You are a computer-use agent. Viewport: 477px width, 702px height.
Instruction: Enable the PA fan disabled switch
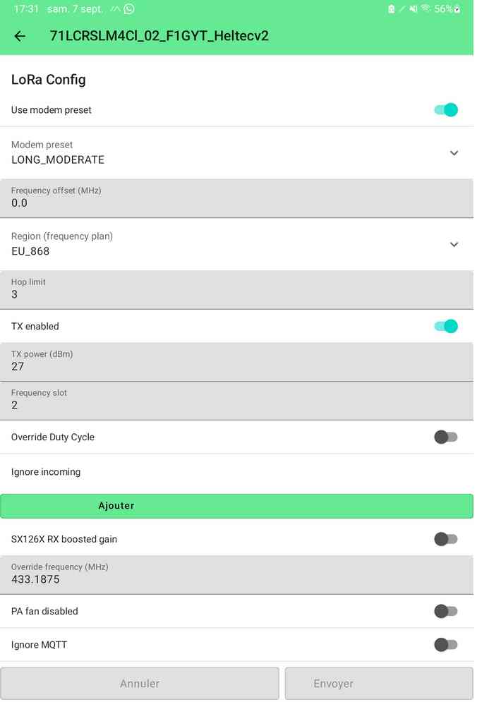click(x=446, y=611)
